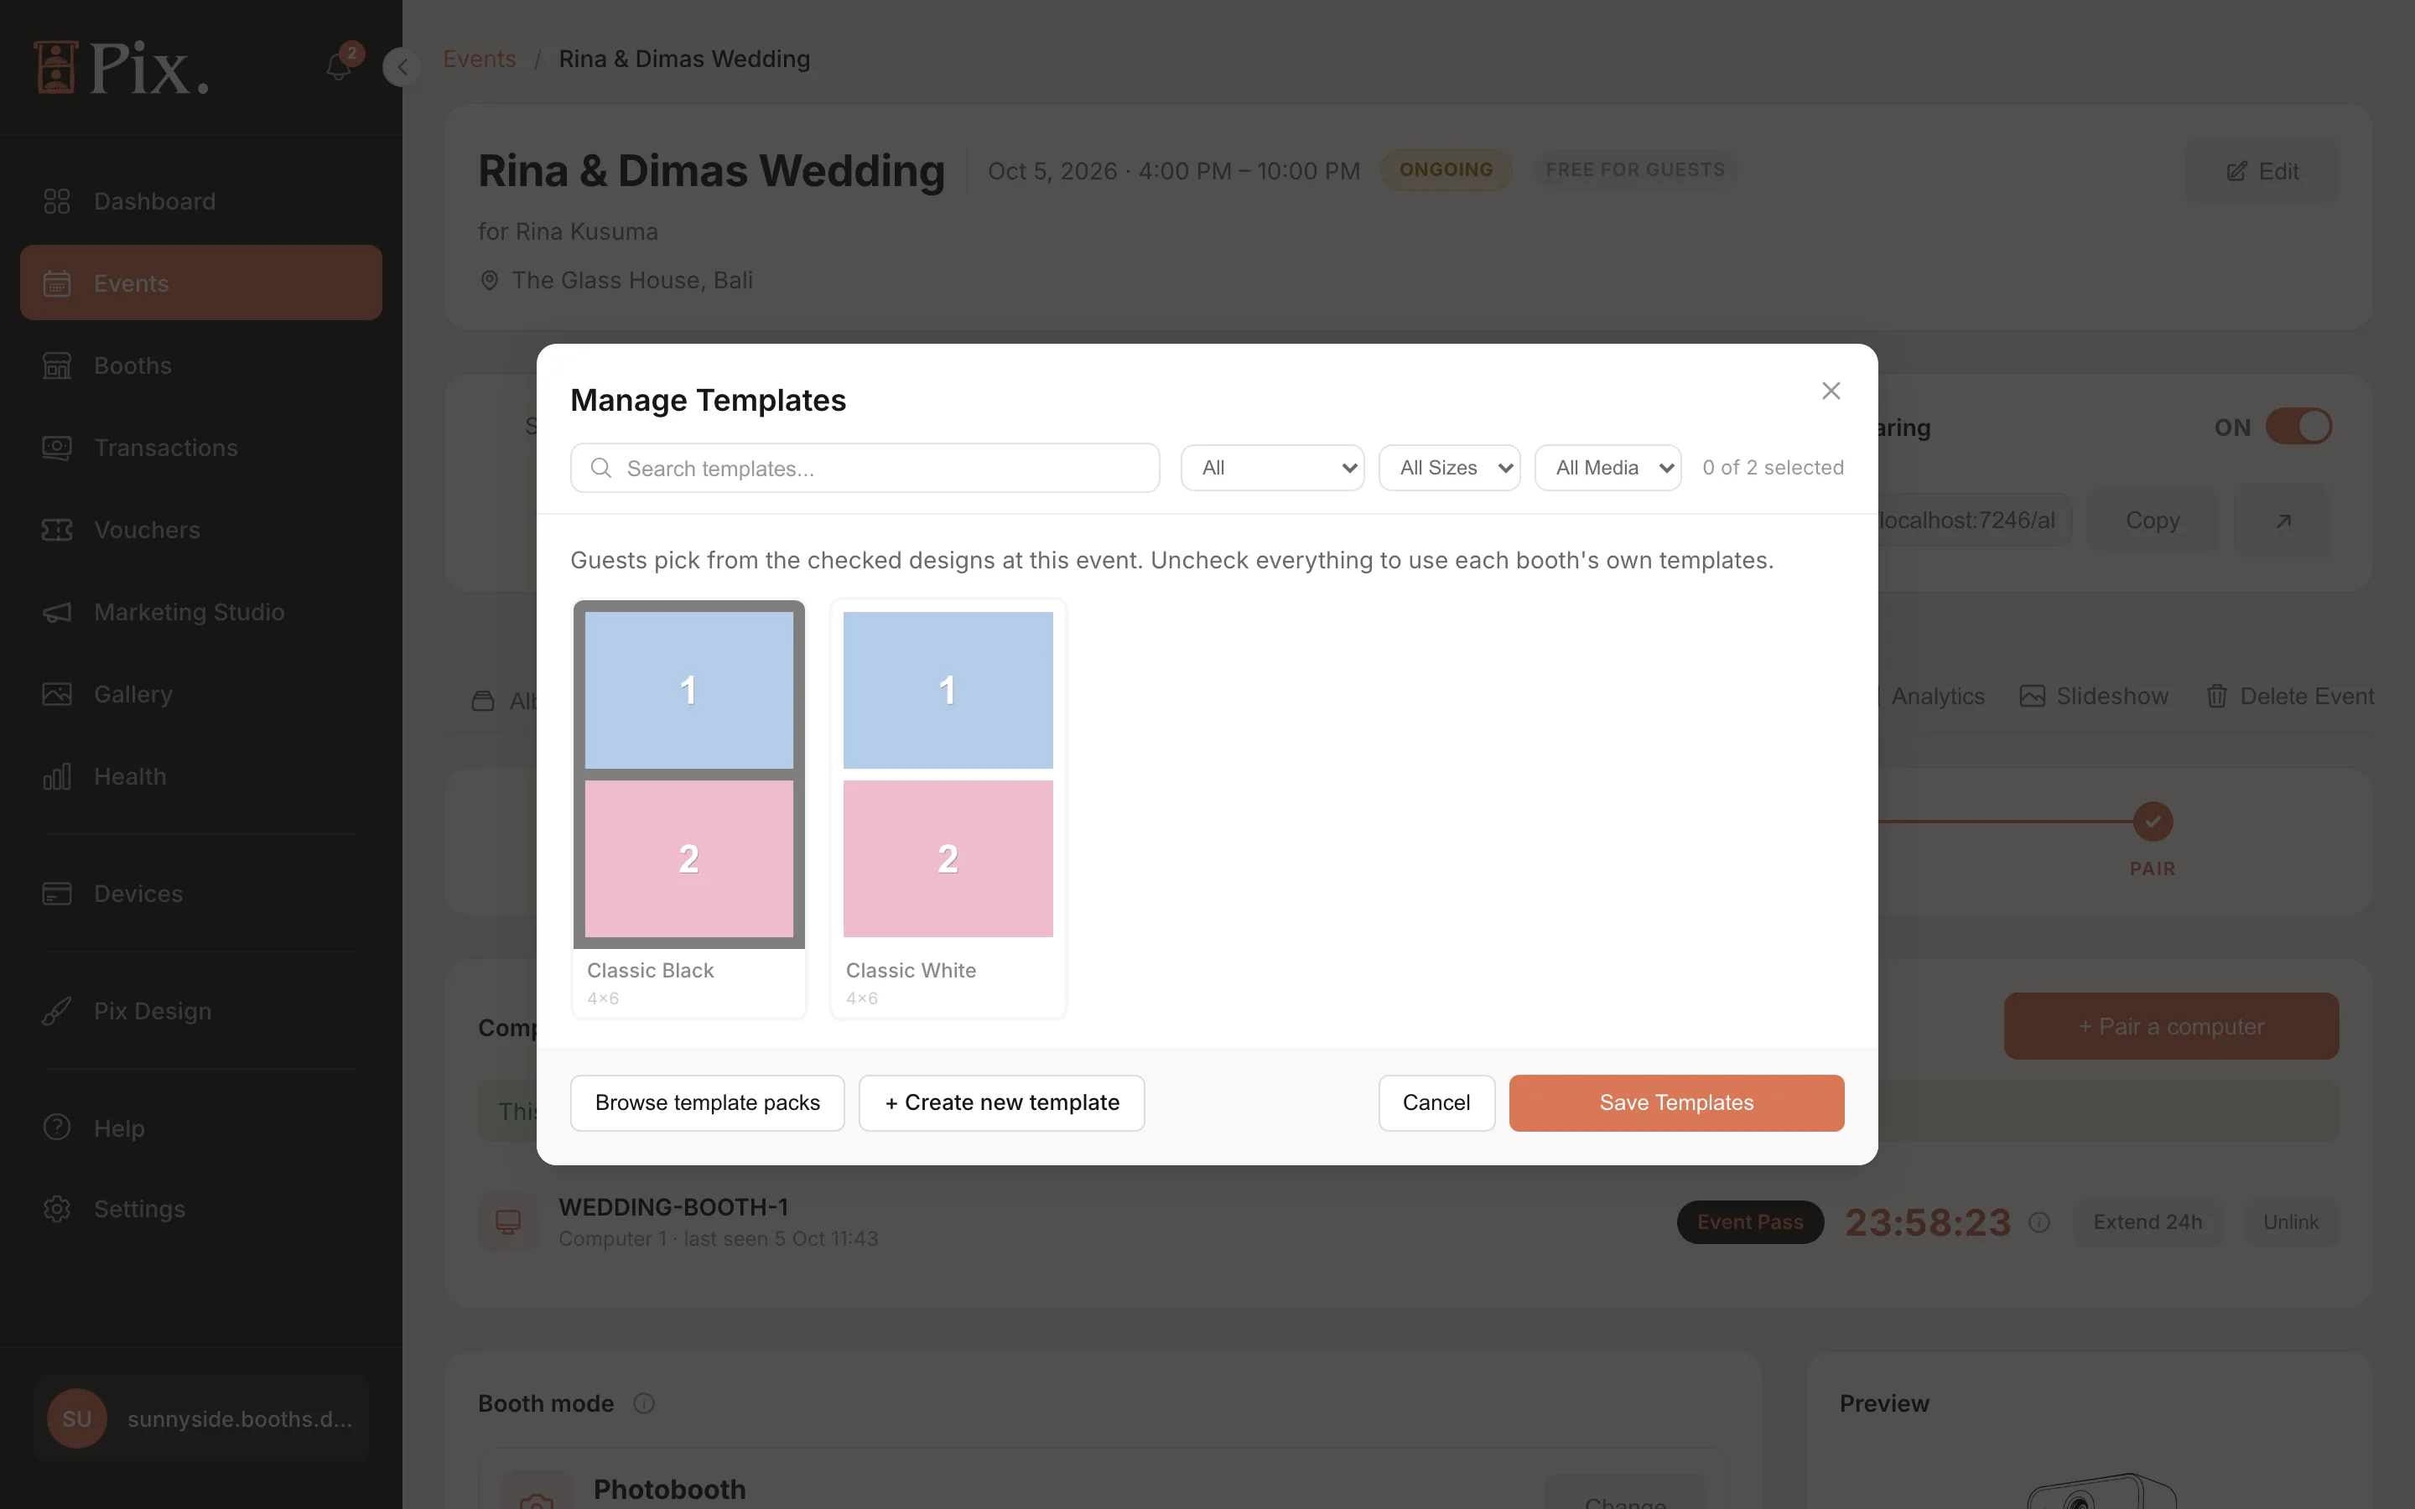Click Browse template packs
The image size is (2415, 1509).
click(707, 1102)
